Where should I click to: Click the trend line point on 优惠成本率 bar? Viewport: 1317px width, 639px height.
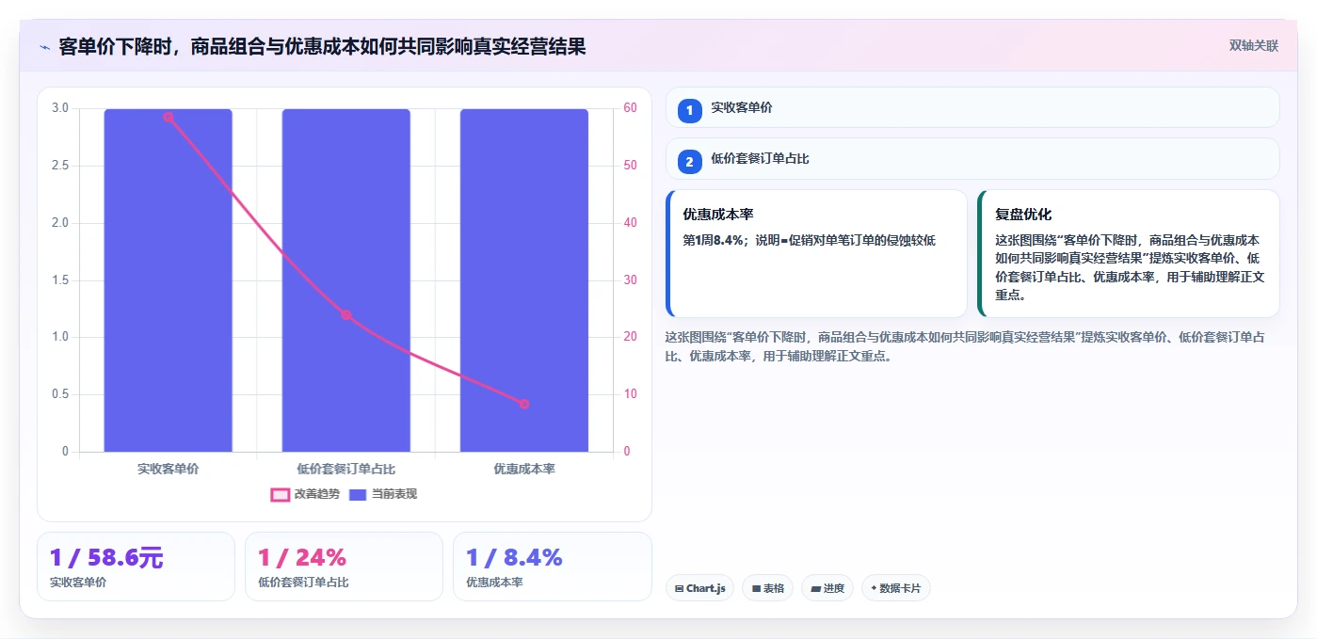point(523,404)
